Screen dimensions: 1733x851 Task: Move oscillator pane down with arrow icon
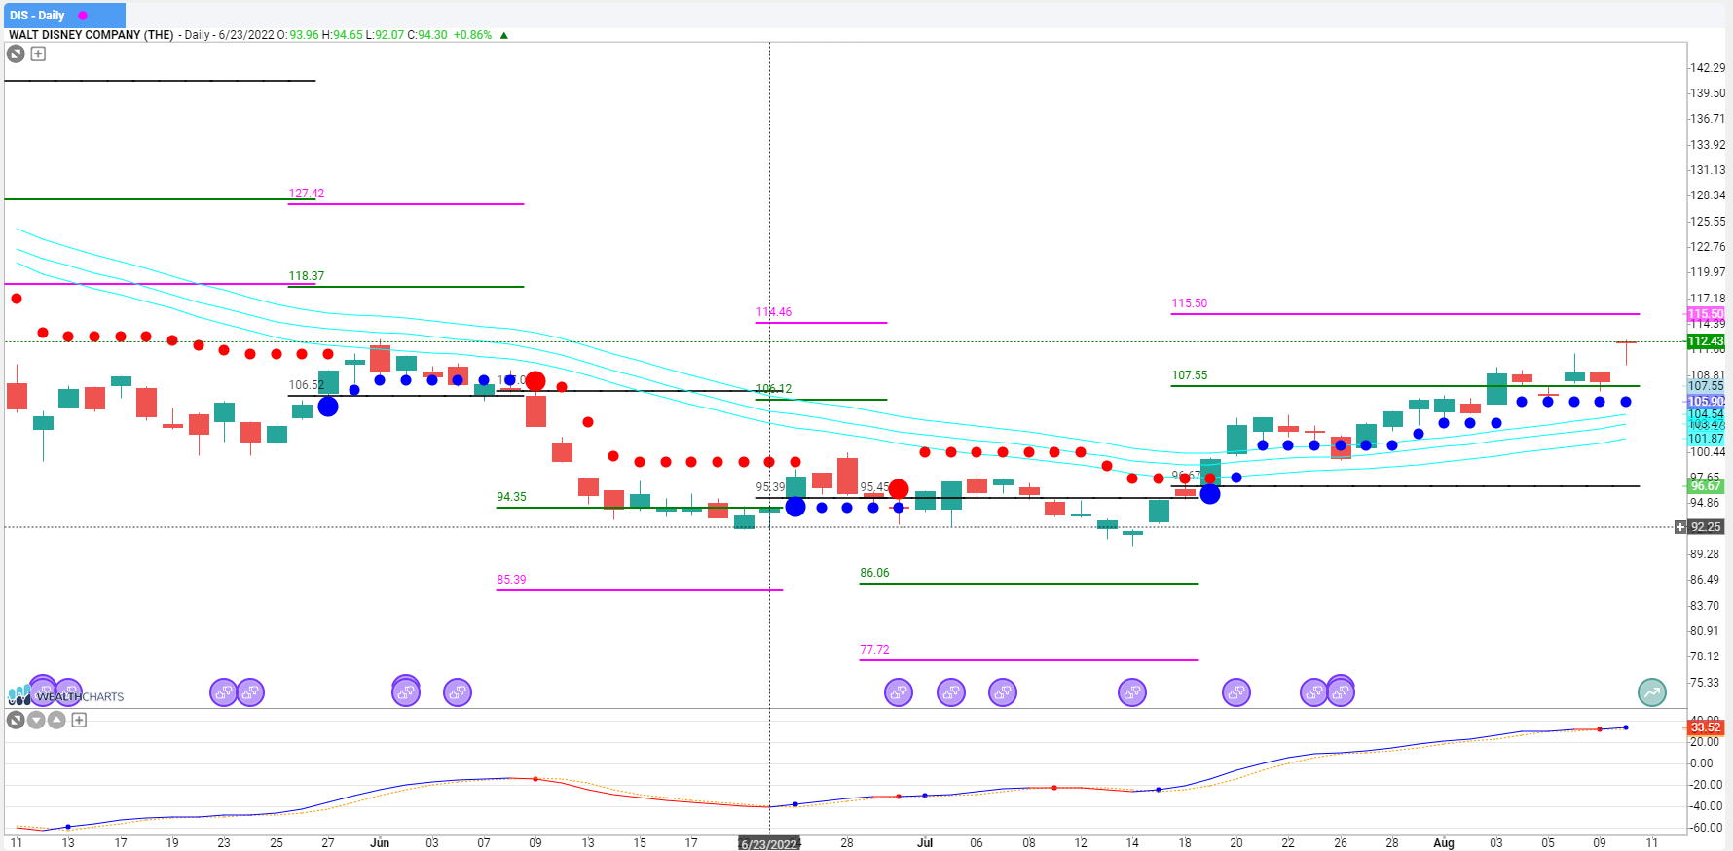tap(36, 720)
